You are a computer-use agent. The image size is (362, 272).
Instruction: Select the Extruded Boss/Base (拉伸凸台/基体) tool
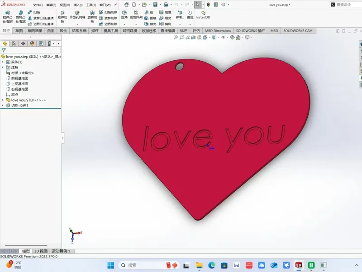[x=8, y=17]
